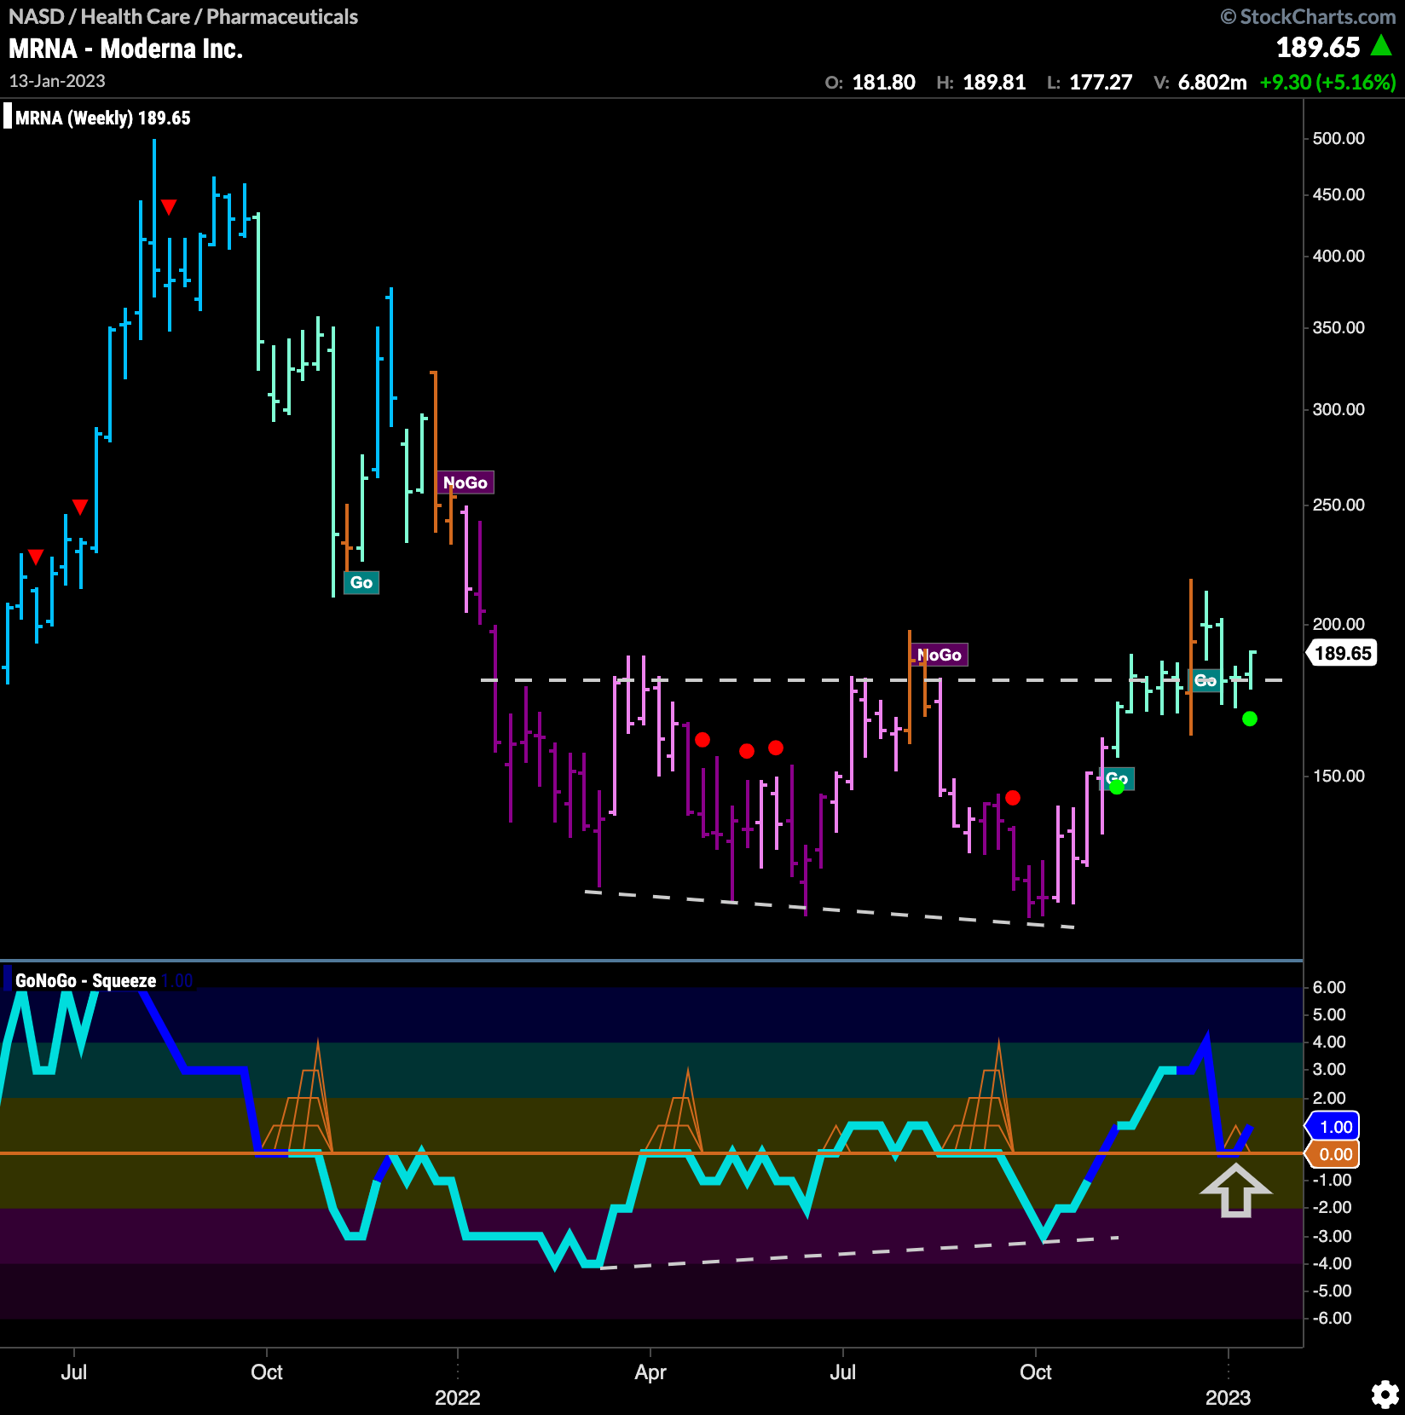Click the 500.00 price axis label

pos(1339,138)
